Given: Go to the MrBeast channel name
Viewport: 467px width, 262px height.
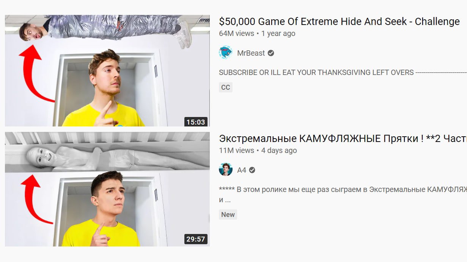Looking at the screenshot, I should point(251,53).
